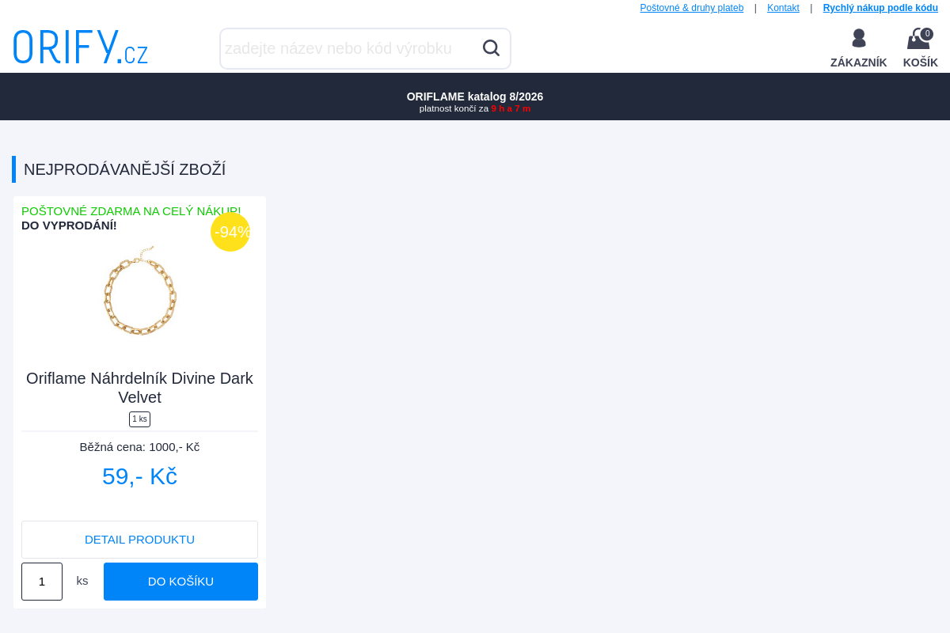Click ORIFLAME katalog 8/2026 banner text
Viewport: 950px width, 633px height.
click(x=475, y=97)
